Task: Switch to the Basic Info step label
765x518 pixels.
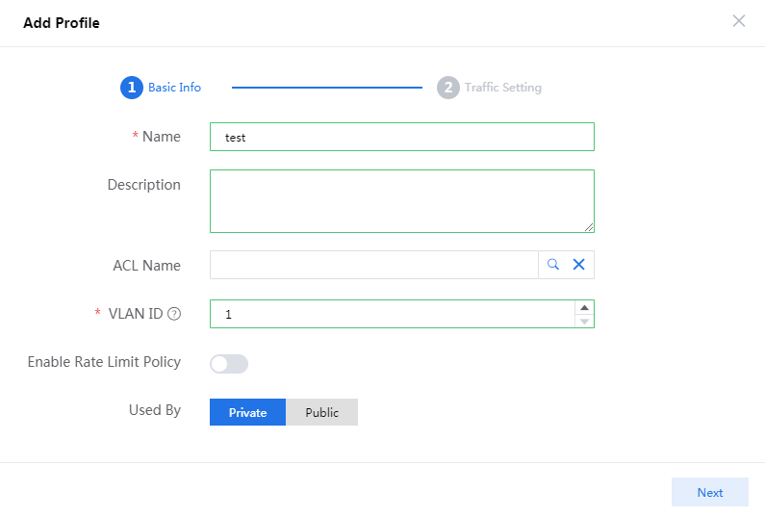Action: 174,88
